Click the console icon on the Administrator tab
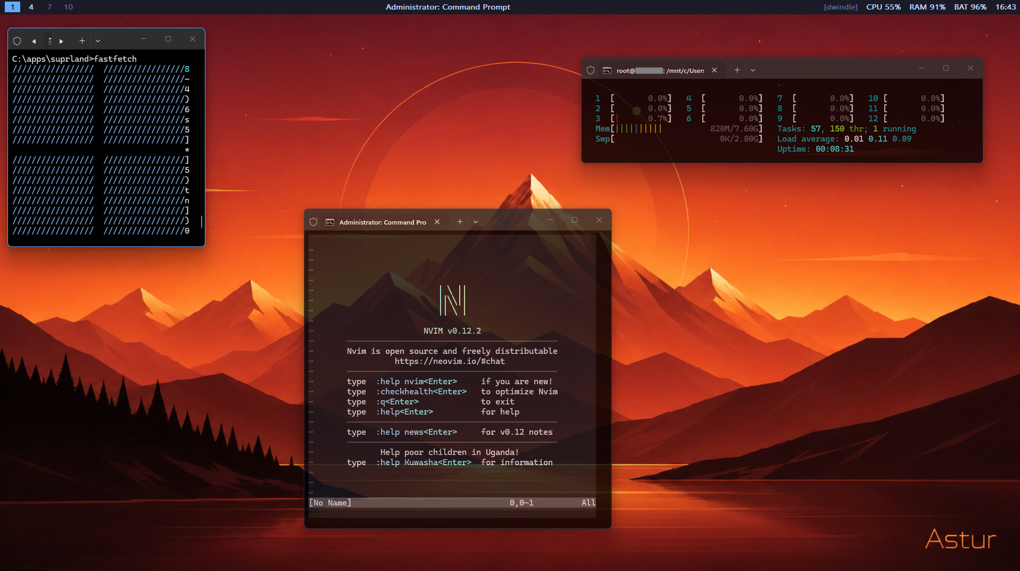This screenshot has height=571, width=1020. coord(330,222)
